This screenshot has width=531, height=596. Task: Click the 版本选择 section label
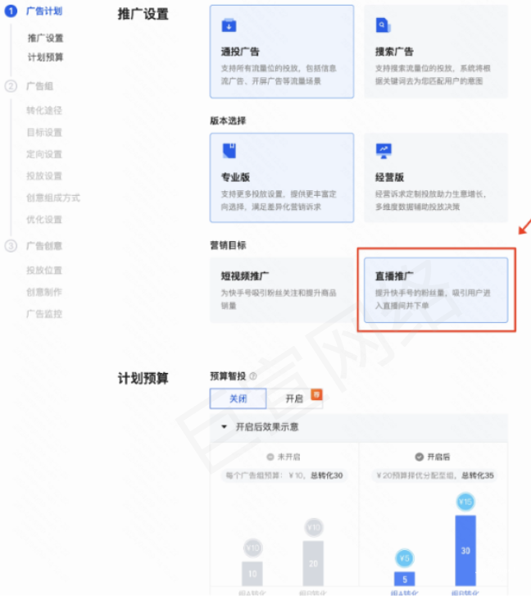(228, 121)
